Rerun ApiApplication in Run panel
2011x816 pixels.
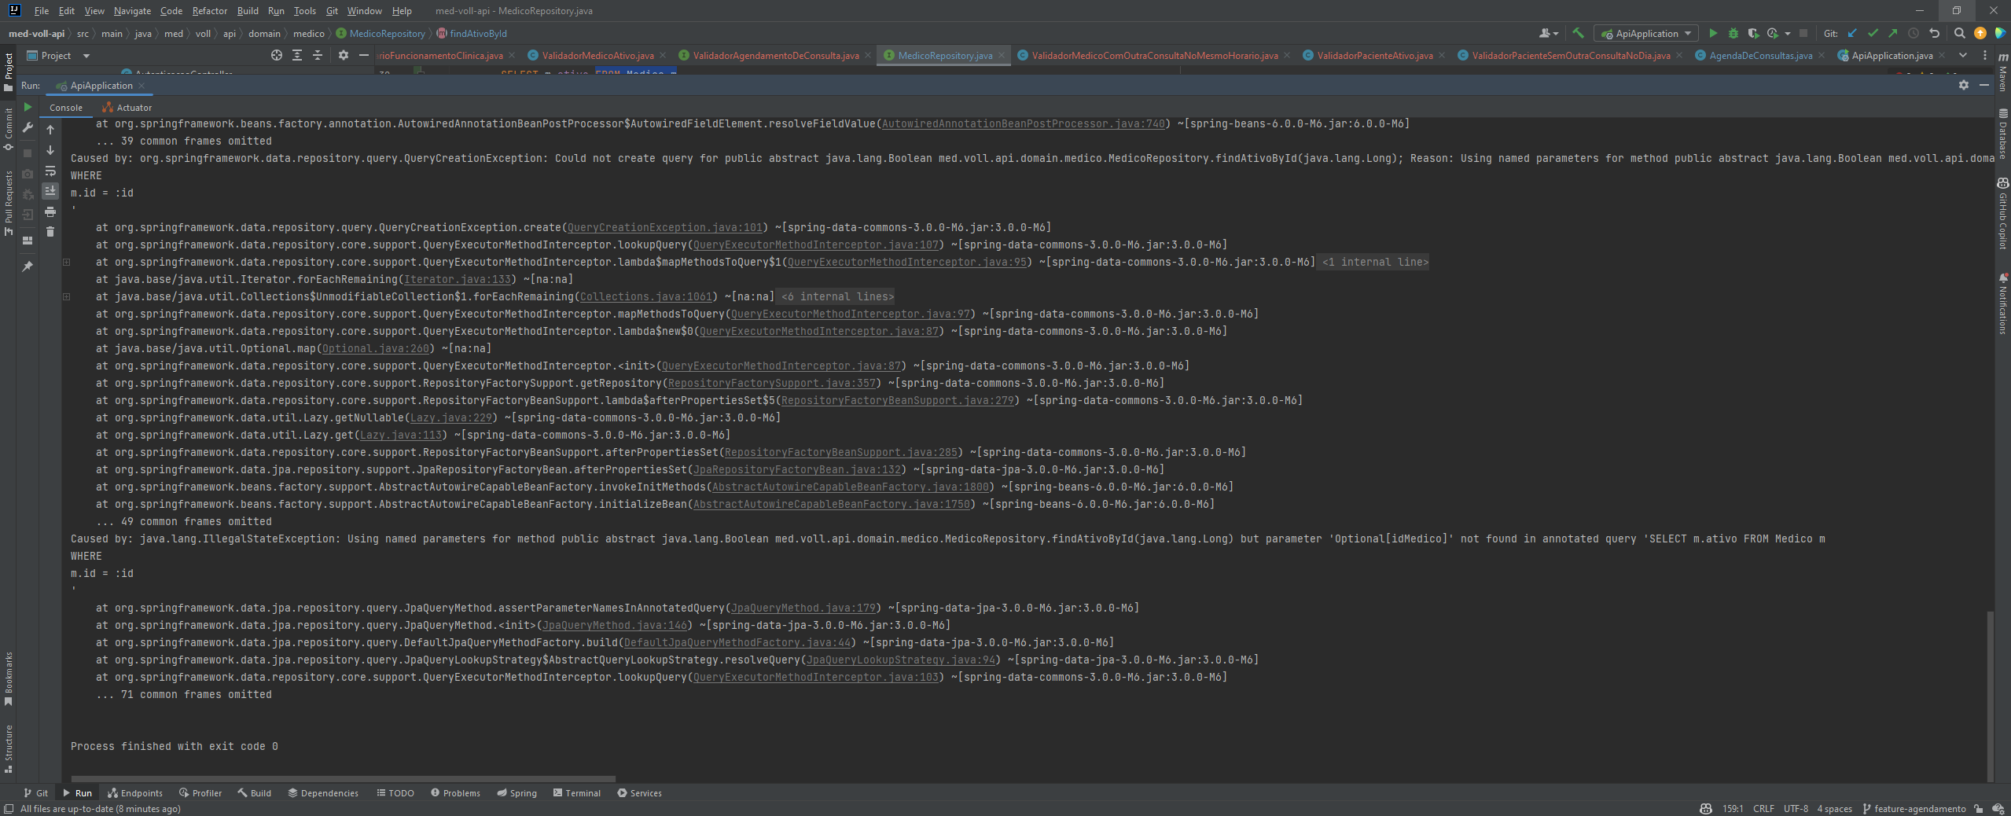(x=28, y=107)
